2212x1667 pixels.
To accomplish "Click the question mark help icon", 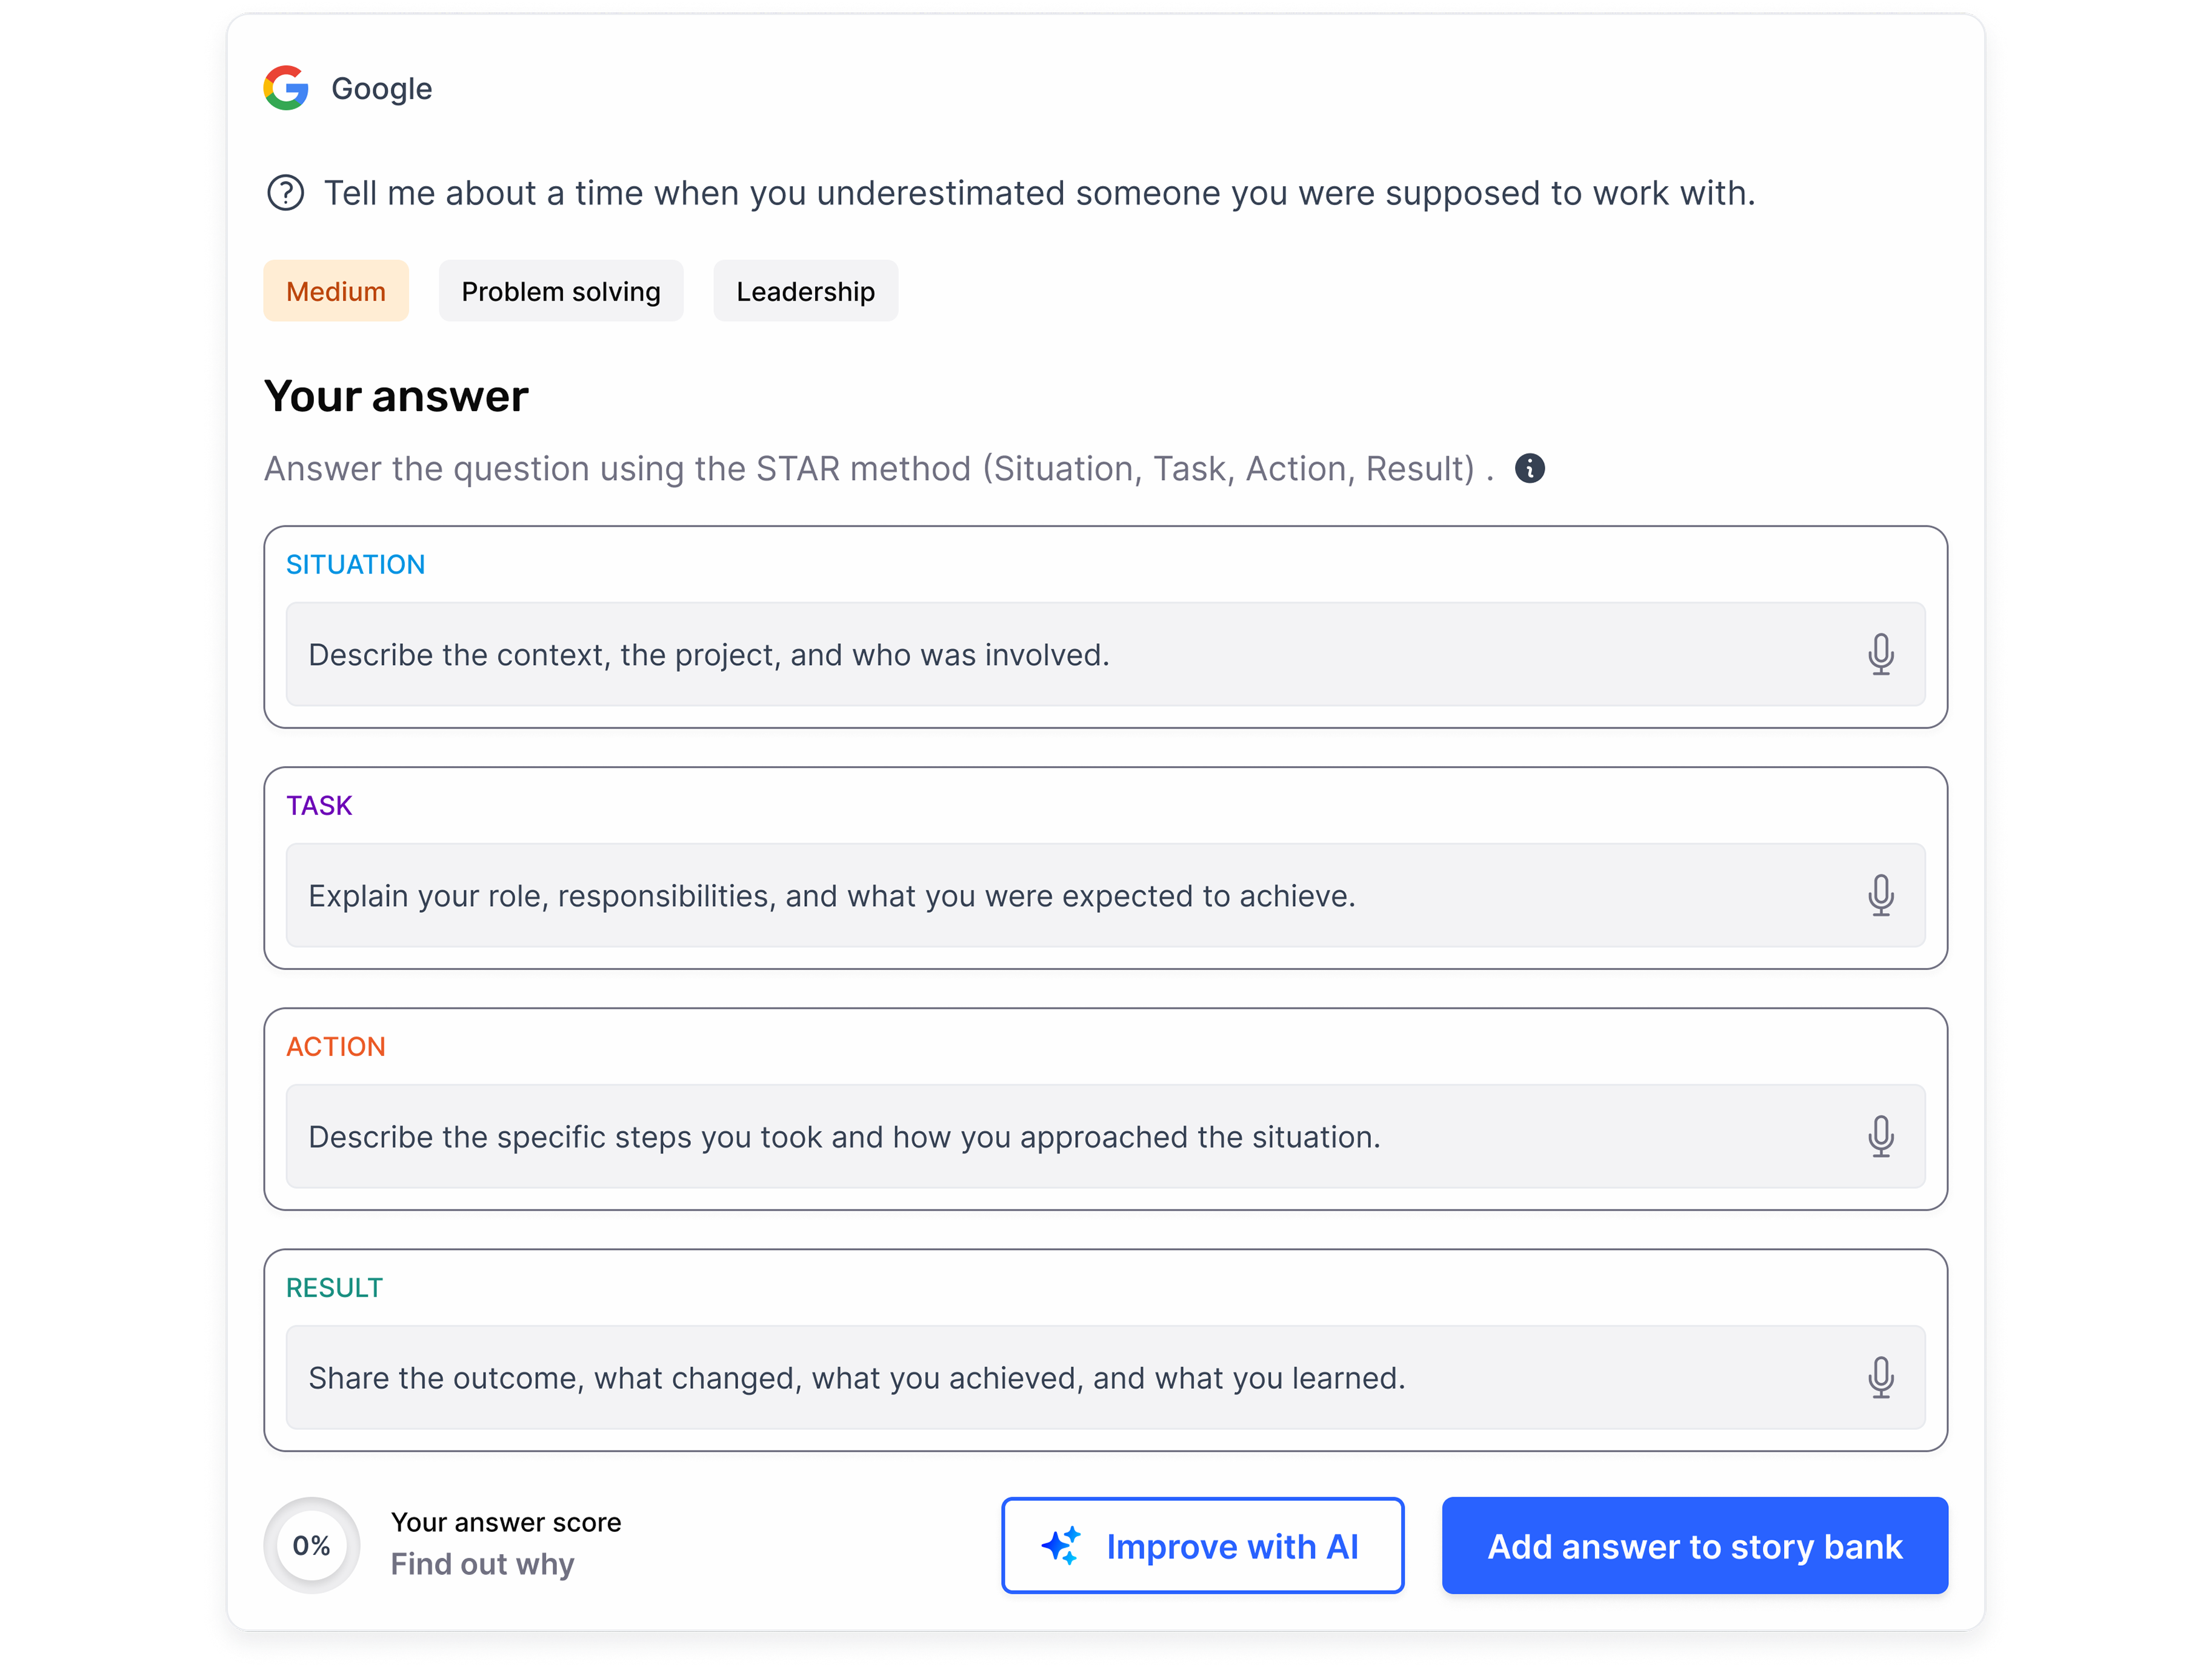I will pos(285,192).
